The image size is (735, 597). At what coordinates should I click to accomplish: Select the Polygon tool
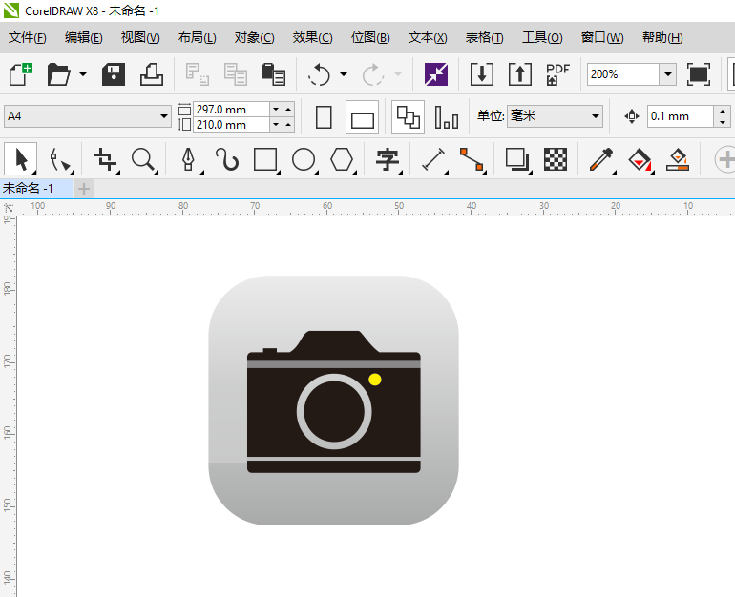[x=342, y=159]
